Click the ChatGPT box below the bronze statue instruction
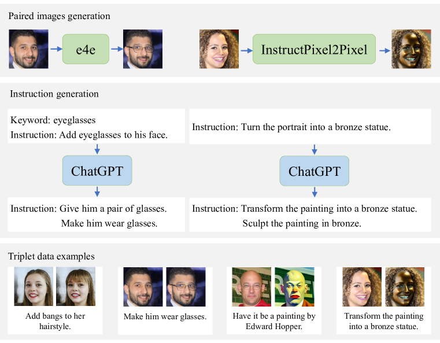The image size is (440, 343). point(314,171)
